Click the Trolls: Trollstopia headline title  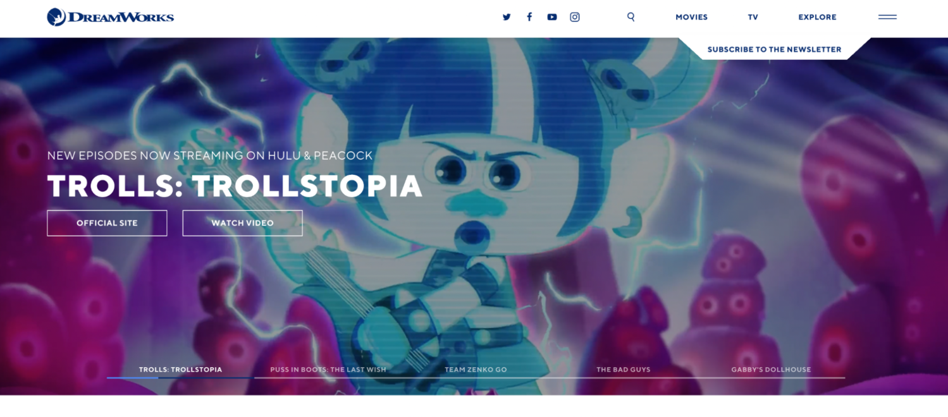[235, 186]
